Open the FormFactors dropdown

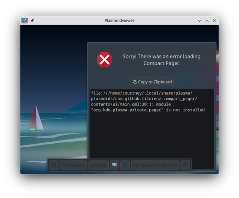click(x=73, y=165)
